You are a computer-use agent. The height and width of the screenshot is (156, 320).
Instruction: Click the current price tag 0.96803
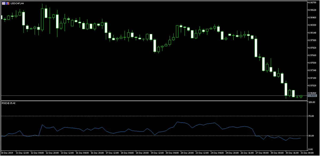click(x=312, y=96)
